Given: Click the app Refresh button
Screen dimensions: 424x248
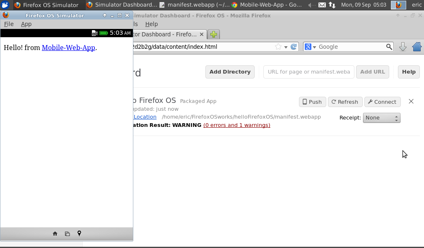Looking at the screenshot, I should click(x=345, y=102).
